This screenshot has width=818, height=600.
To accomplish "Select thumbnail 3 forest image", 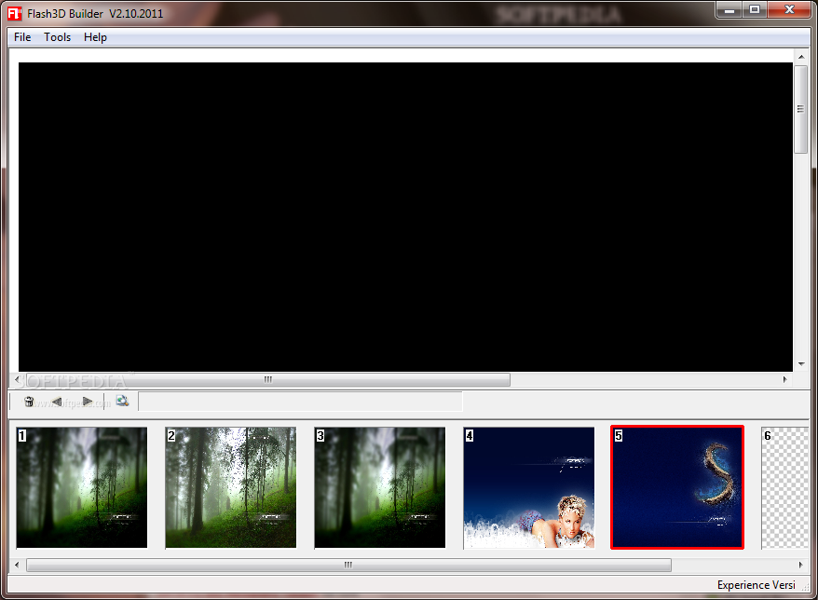I will (380, 487).
